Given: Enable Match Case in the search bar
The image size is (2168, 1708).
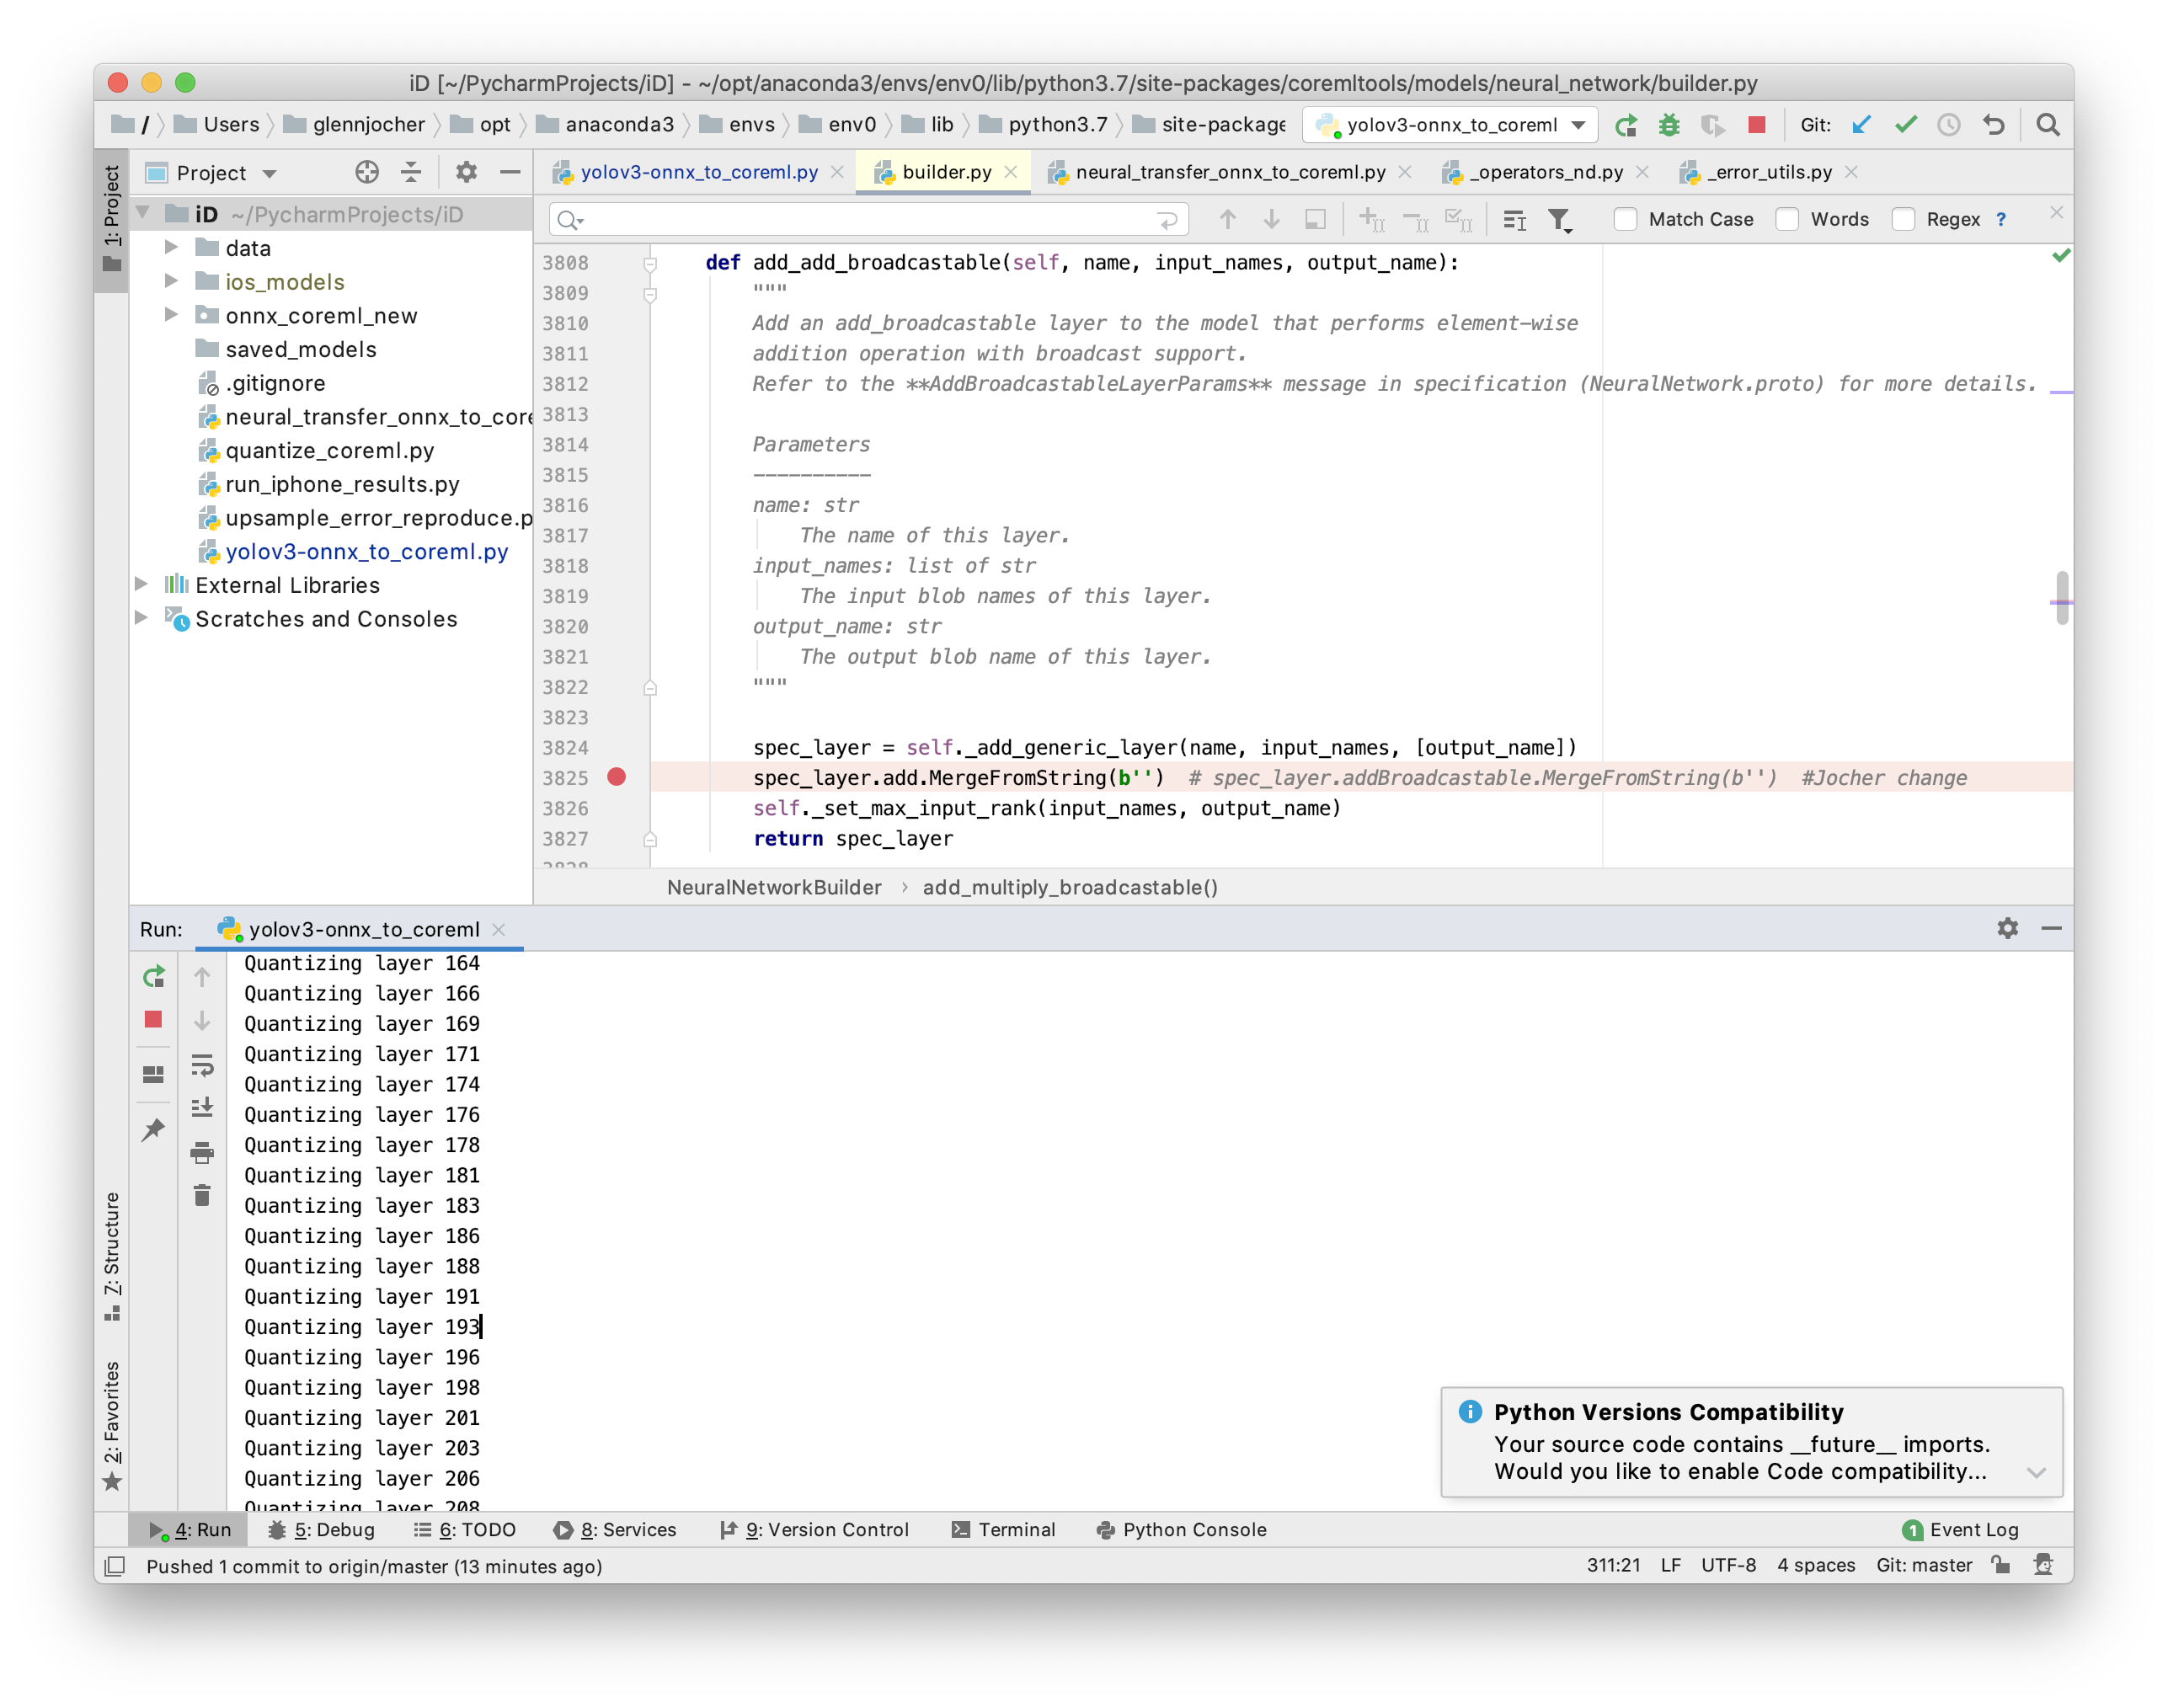Looking at the screenshot, I should [1625, 219].
